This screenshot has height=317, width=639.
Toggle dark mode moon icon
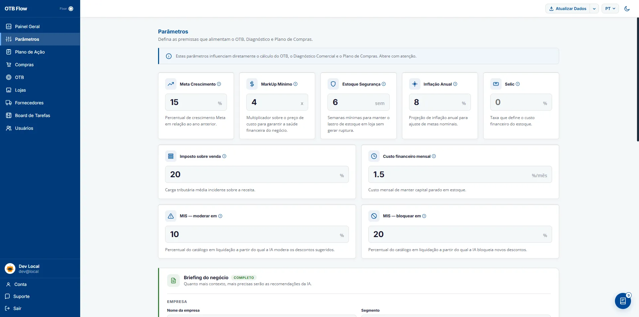tap(627, 9)
